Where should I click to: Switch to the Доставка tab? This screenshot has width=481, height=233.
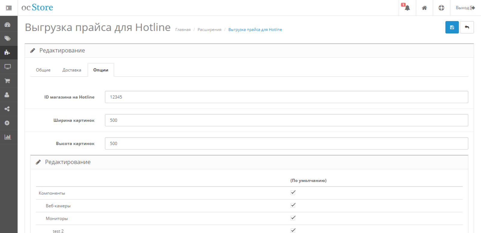72,70
